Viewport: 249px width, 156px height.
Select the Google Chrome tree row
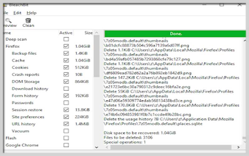pos(49,145)
